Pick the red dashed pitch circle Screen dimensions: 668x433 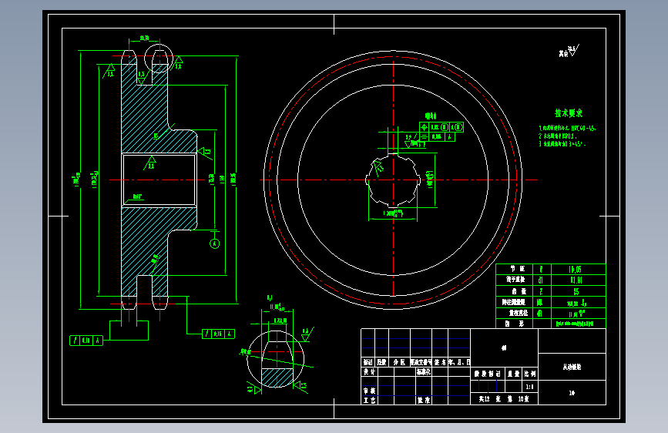[x=393, y=180]
